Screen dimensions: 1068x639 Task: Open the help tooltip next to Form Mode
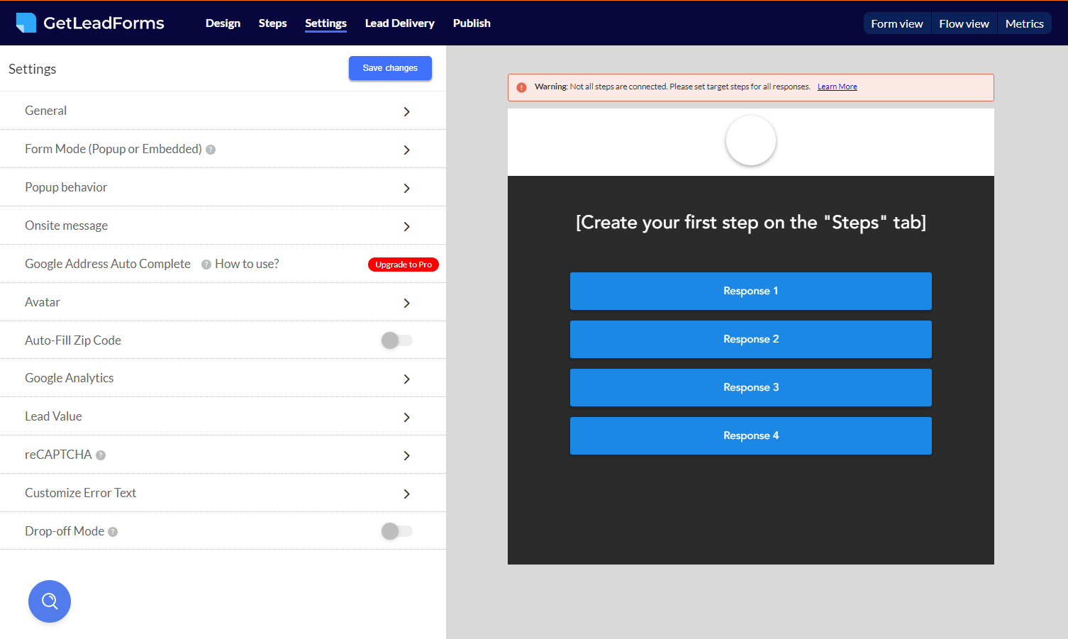pos(211,149)
